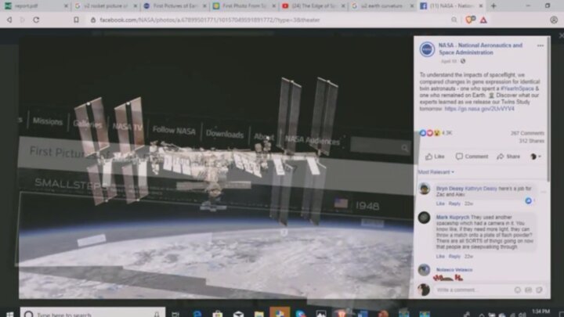Open the go.nasa.gov link in post
Image resolution: width=564 pixels, height=317 pixels.
tap(479, 109)
